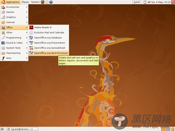The width and height of the screenshot is (175, 131).
Task: Open the Places menu
Action: [25, 2]
